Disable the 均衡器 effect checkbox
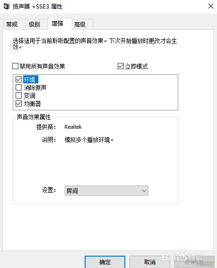The width and height of the screenshot is (217, 268). 18,103
